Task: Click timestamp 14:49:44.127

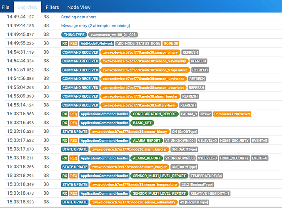Action: click(20, 17)
